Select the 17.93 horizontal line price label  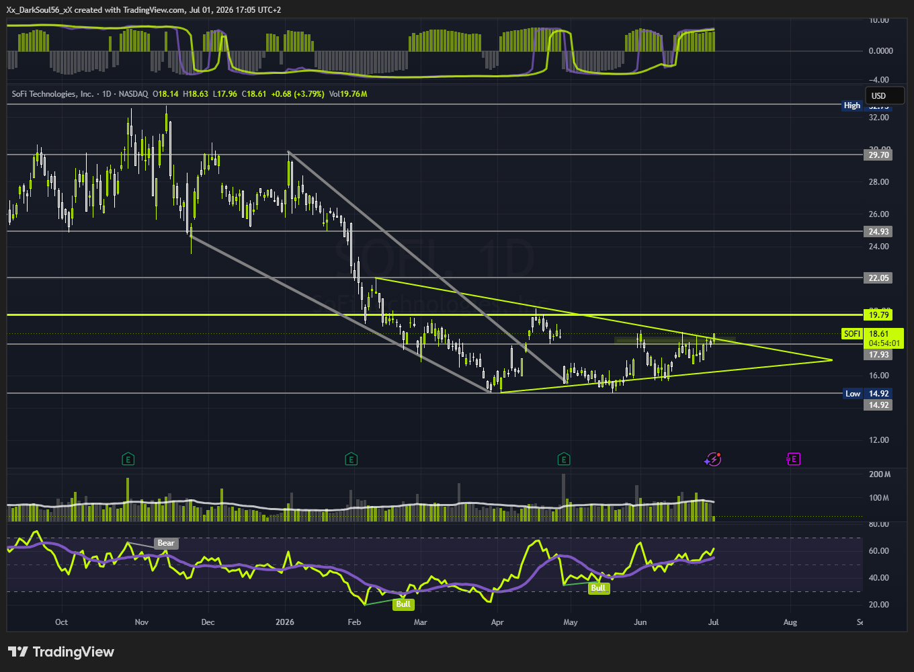point(879,355)
